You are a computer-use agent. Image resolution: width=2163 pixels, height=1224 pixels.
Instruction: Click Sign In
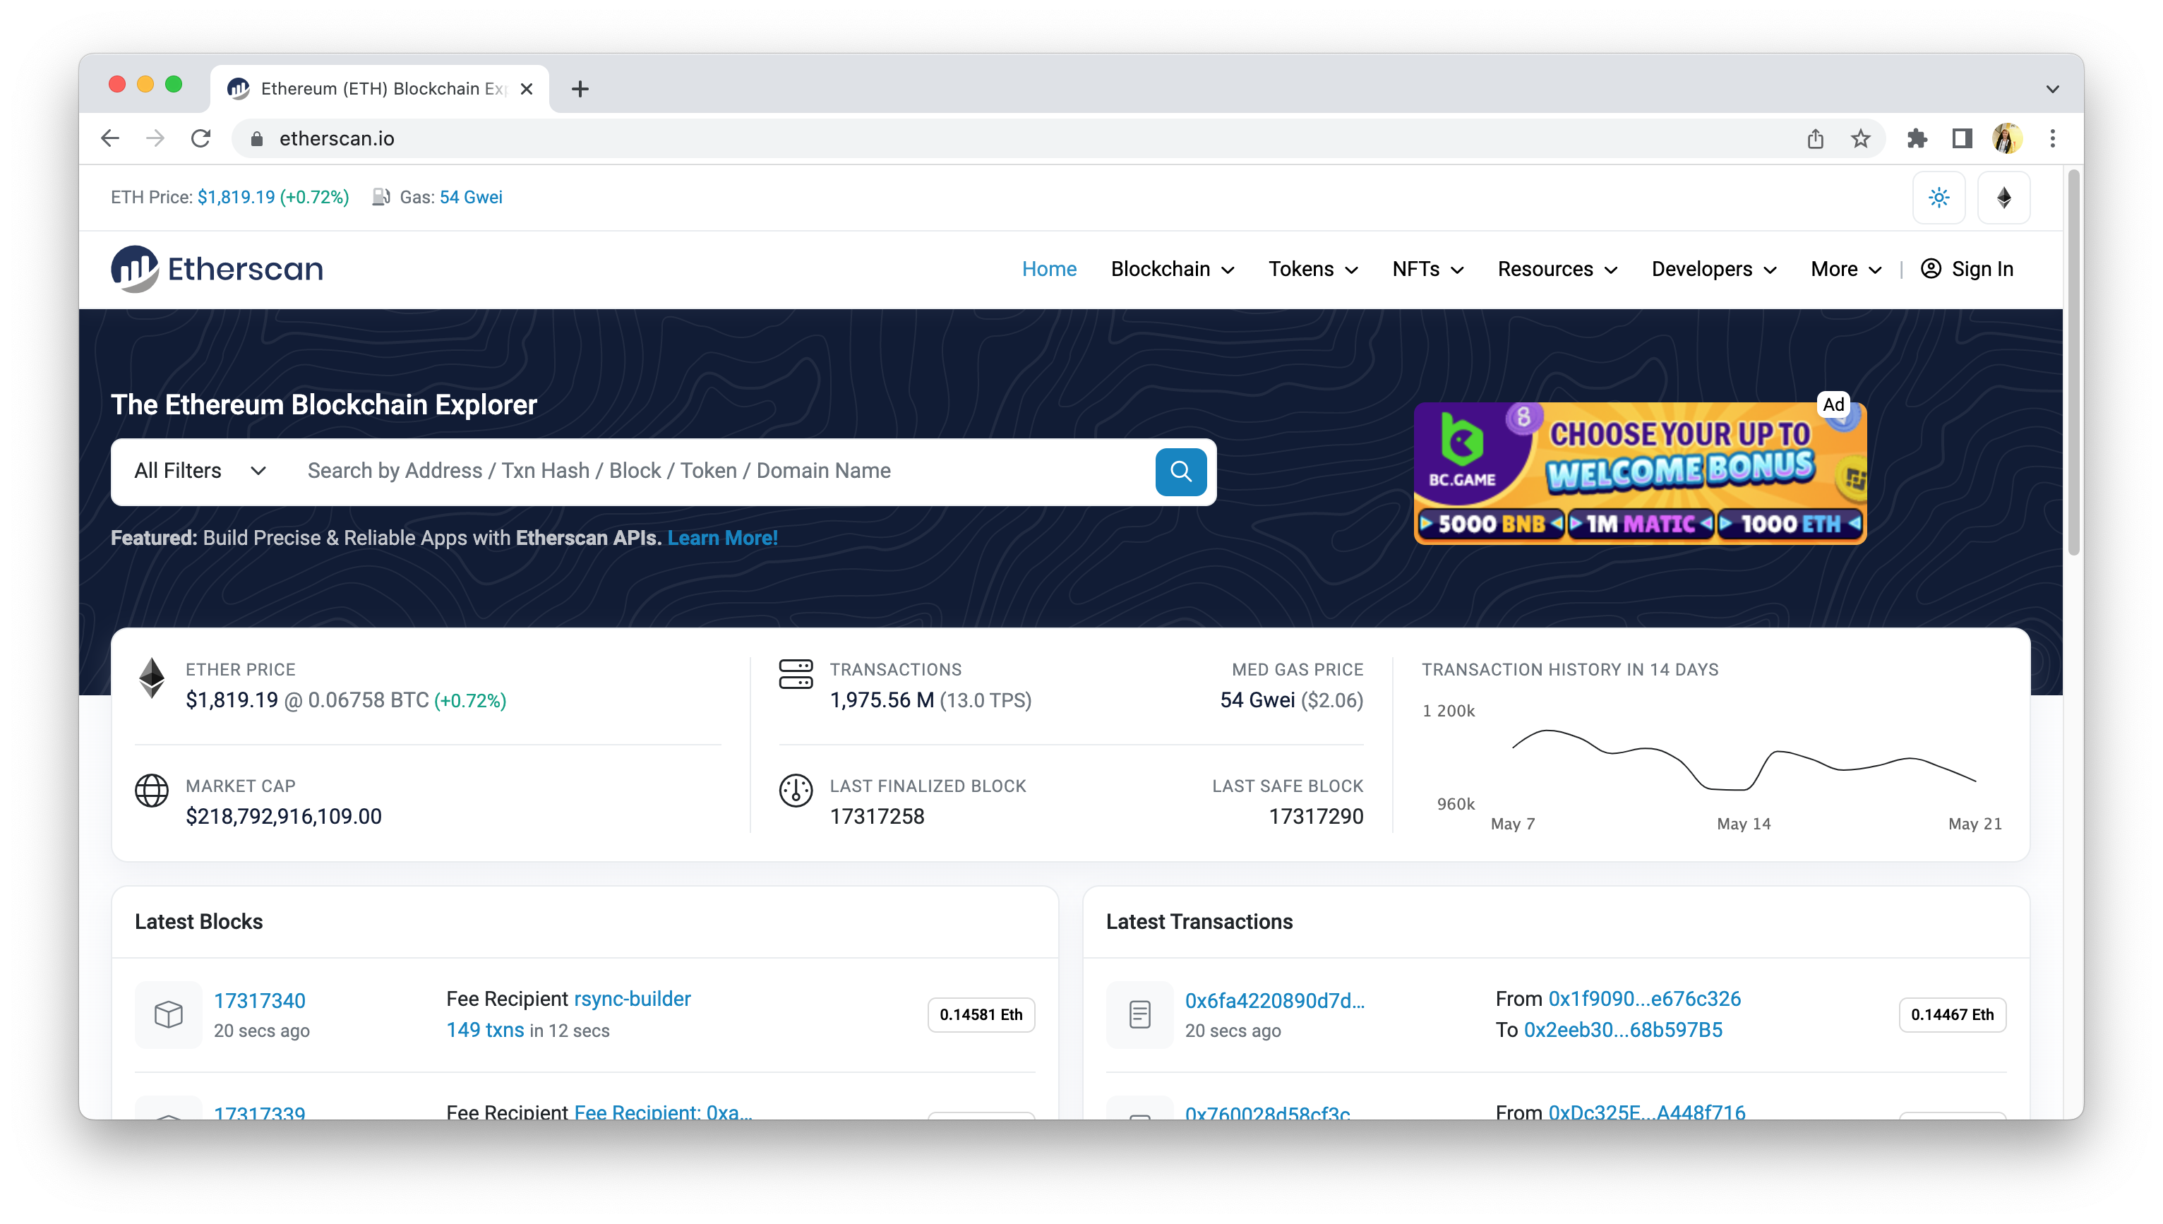pyautogui.click(x=1967, y=269)
